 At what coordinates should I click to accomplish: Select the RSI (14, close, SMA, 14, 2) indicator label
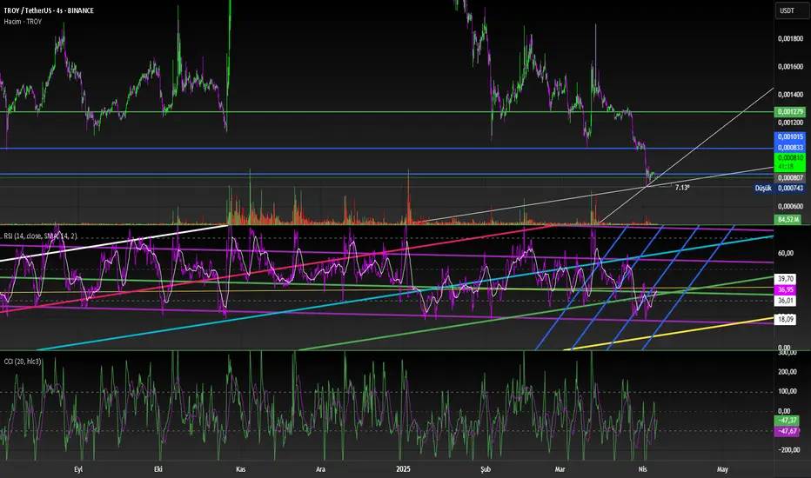coord(40,236)
